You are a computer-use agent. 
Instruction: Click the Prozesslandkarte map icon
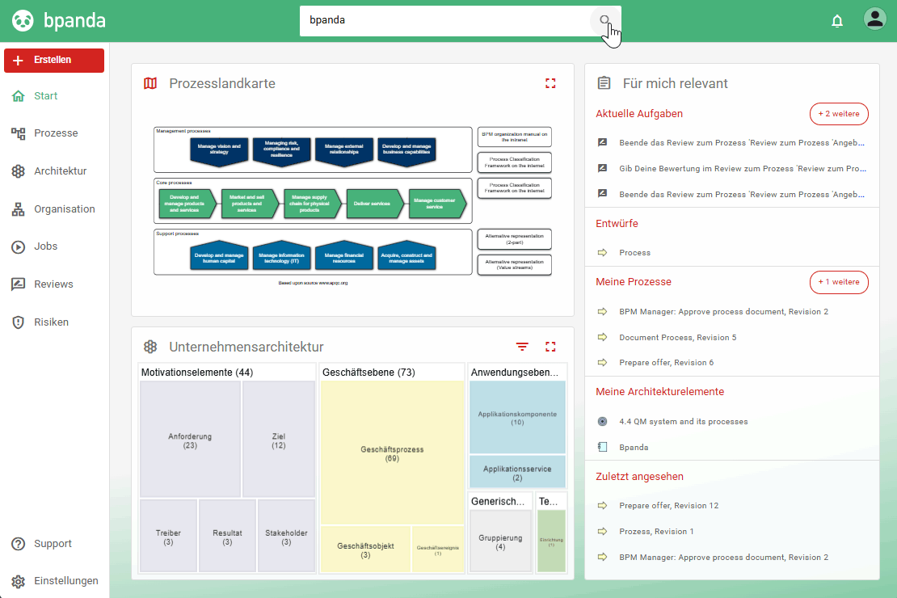pos(150,83)
